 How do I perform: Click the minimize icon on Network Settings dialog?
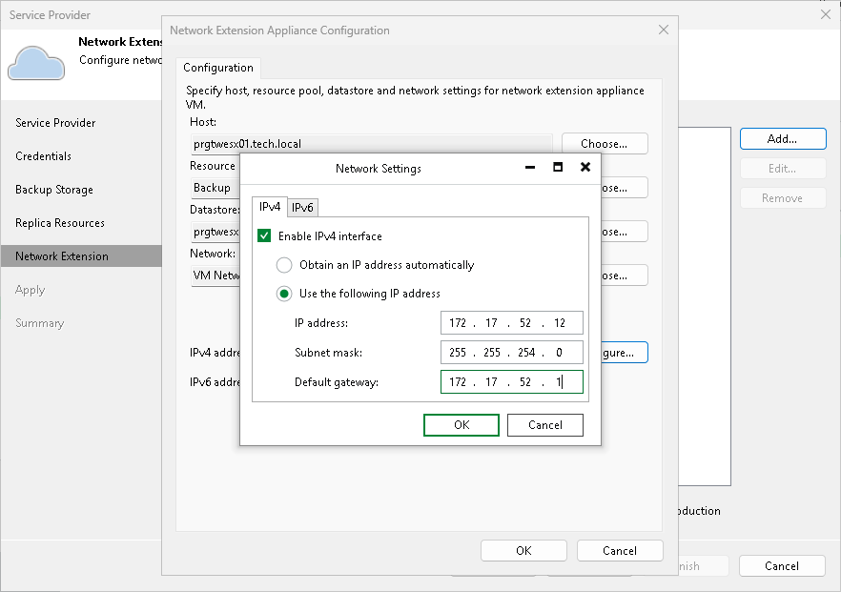click(530, 168)
